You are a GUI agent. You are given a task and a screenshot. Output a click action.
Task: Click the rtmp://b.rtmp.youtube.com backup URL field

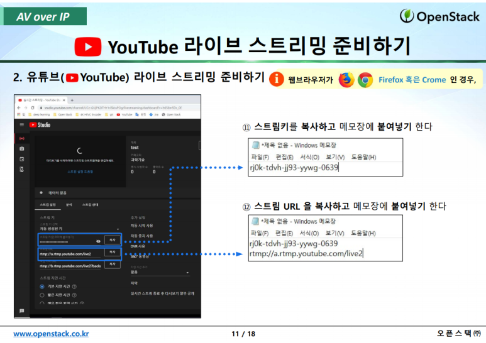coord(70,266)
